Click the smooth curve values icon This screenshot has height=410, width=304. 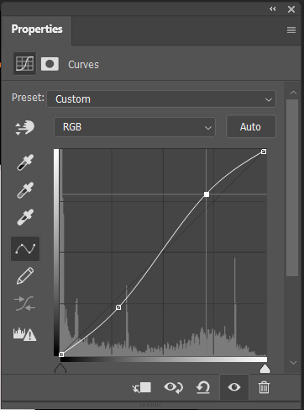pos(25,304)
